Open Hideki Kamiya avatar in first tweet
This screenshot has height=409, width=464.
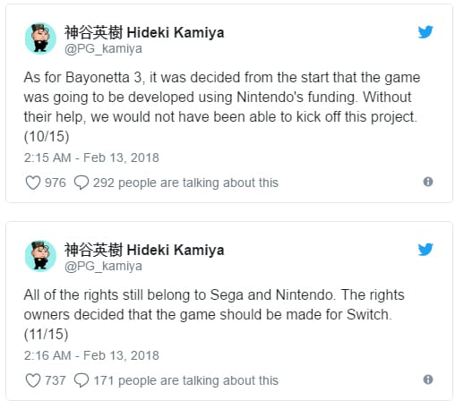[x=40, y=38]
